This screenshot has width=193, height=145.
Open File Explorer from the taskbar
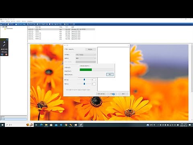point(46,125)
